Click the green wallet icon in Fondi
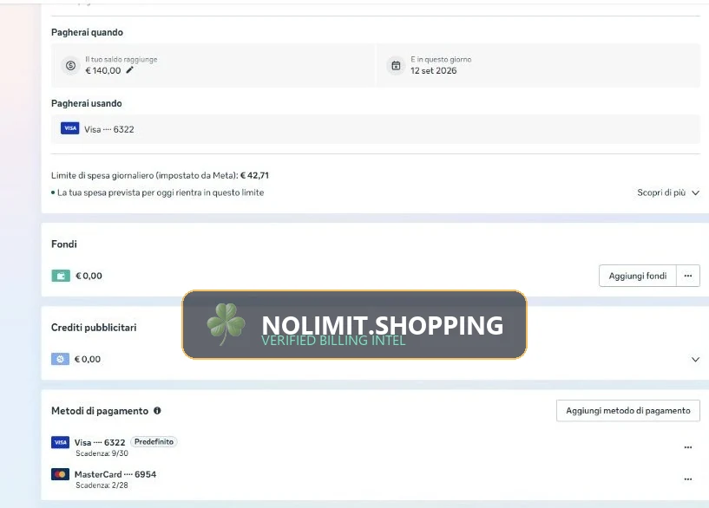Screen dimensions: 709x508 61,276
